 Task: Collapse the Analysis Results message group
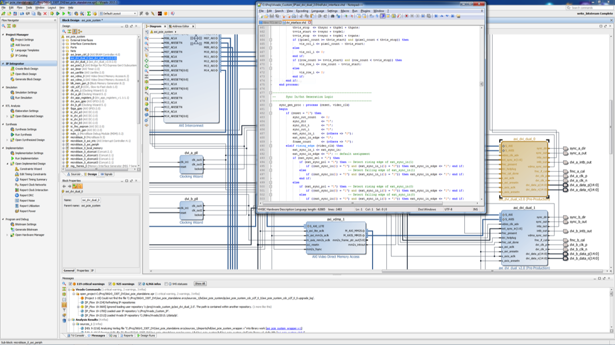coord(69,320)
